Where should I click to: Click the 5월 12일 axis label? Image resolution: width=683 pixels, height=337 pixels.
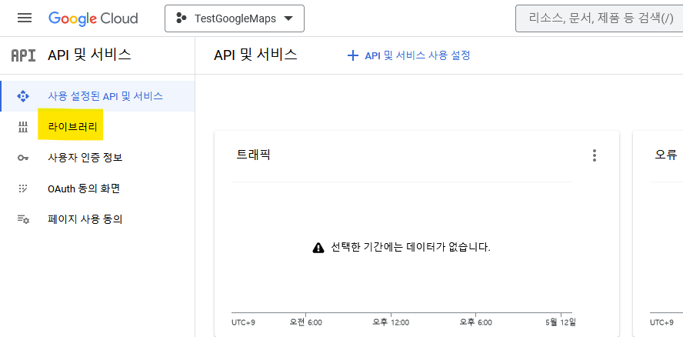[x=561, y=322]
